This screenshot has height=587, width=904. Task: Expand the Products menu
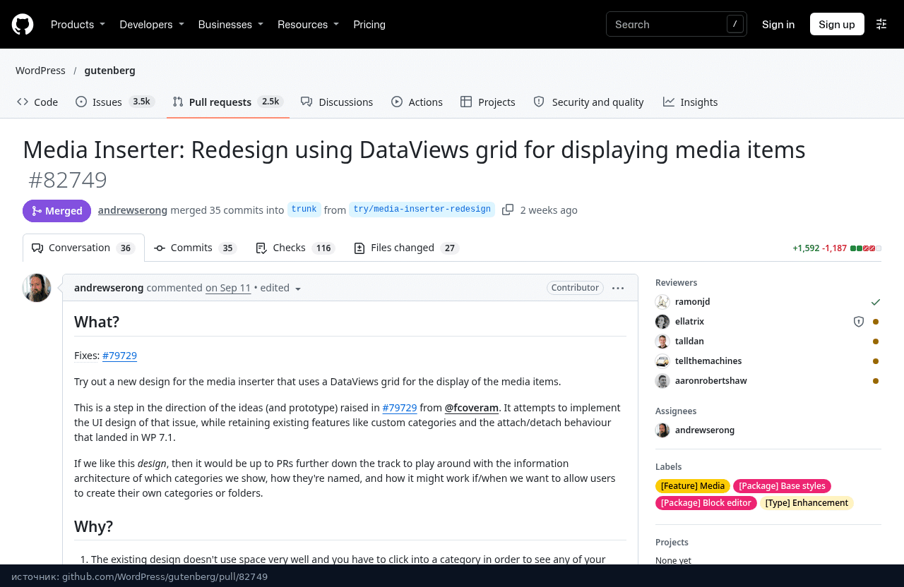point(78,24)
